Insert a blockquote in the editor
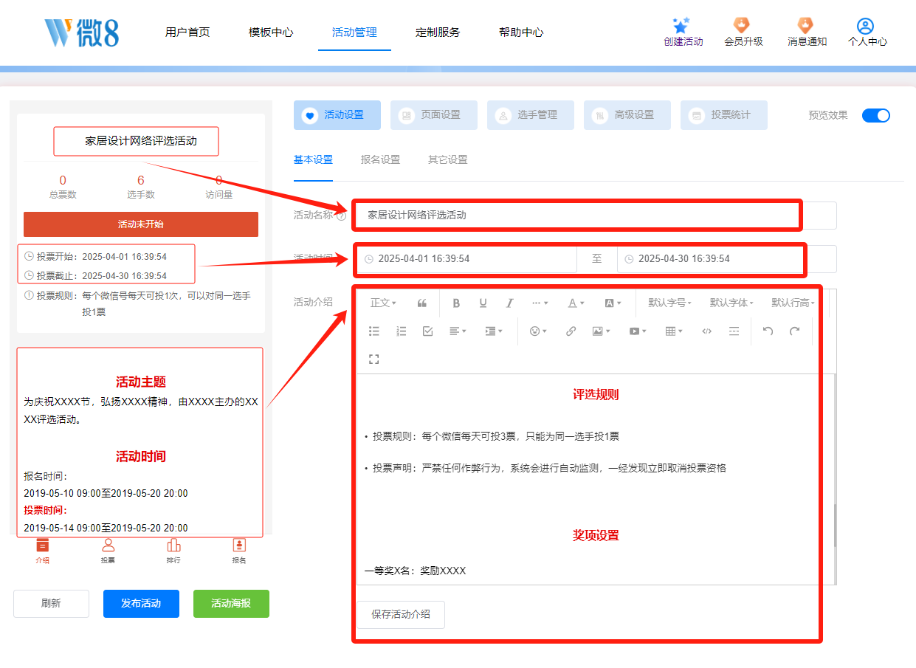 (422, 303)
